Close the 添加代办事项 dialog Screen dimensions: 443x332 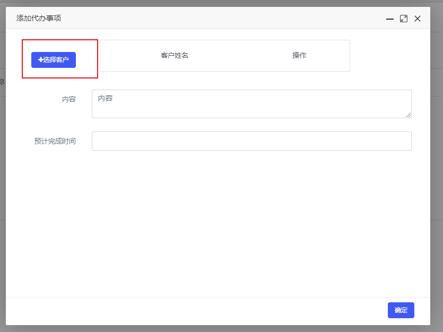[x=418, y=19]
